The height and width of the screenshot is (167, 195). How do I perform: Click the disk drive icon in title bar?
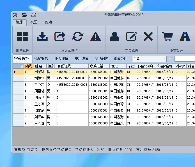[34, 15]
